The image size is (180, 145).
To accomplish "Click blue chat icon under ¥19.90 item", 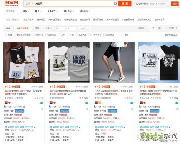I will click(42, 103).
